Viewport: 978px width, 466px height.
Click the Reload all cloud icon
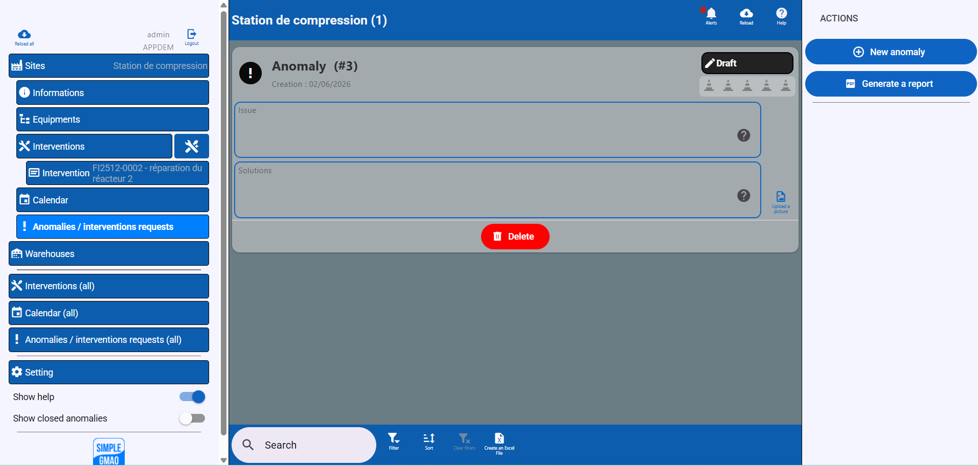pos(24,35)
